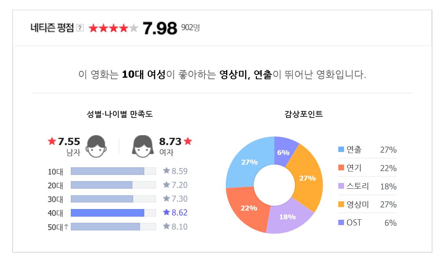
Task: Click the red star next to 7.55
Action: tap(52, 141)
